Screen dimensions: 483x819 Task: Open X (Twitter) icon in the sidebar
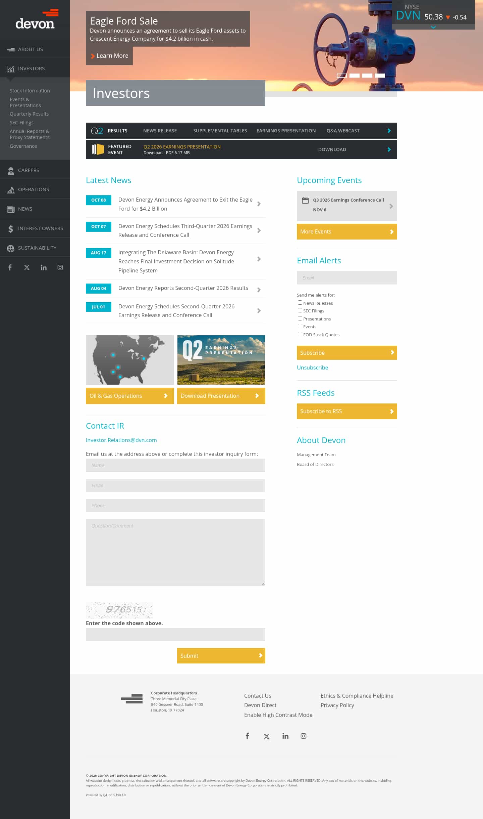(27, 267)
